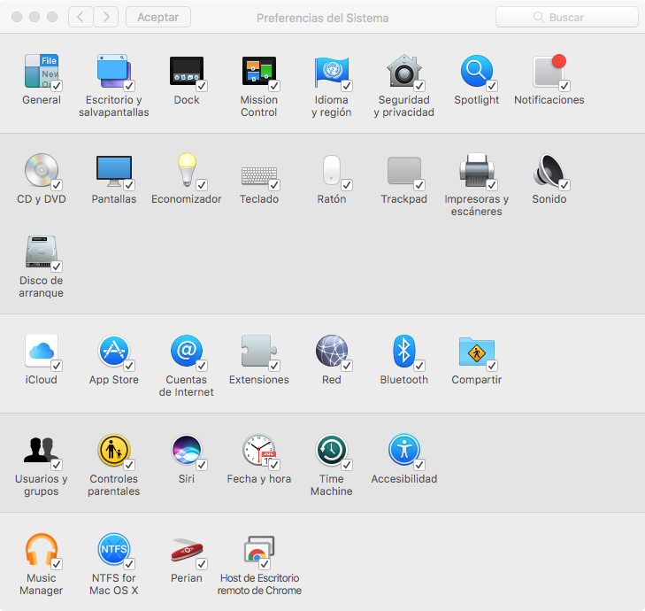
Task: Open Impresoras y escáneres printer icon
Action: coord(476,170)
